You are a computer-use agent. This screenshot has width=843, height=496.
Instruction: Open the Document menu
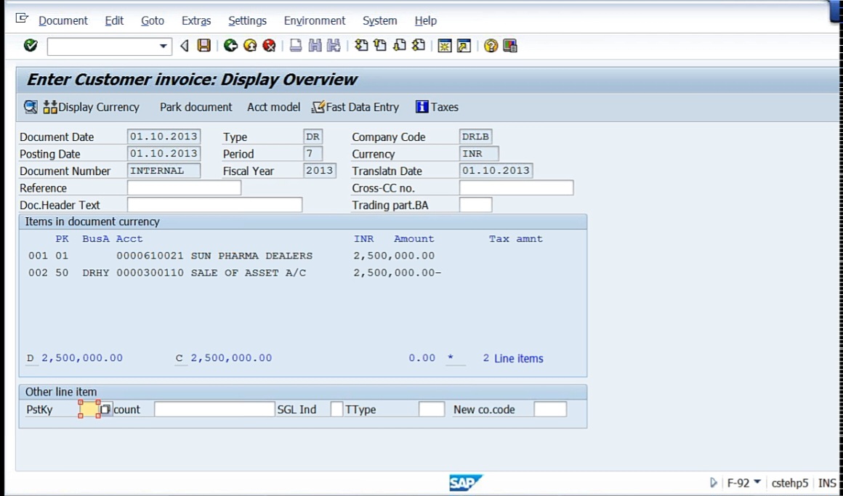point(63,20)
